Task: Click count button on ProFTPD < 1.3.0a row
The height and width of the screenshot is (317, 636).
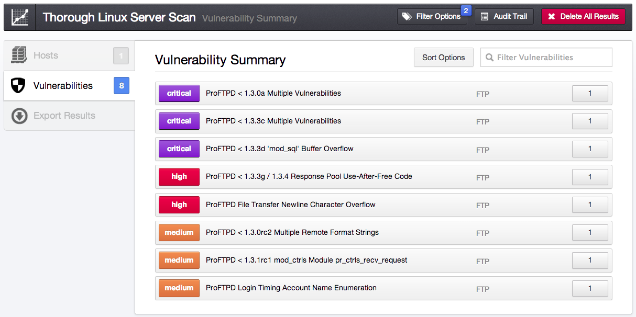Action: click(590, 94)
